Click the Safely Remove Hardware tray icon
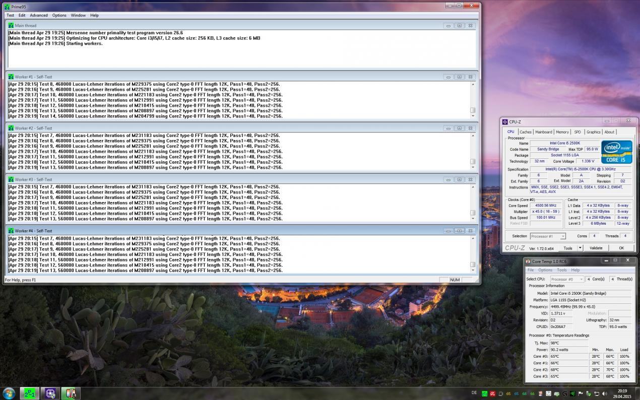This screenshot has height=400, width=640. 589,393
